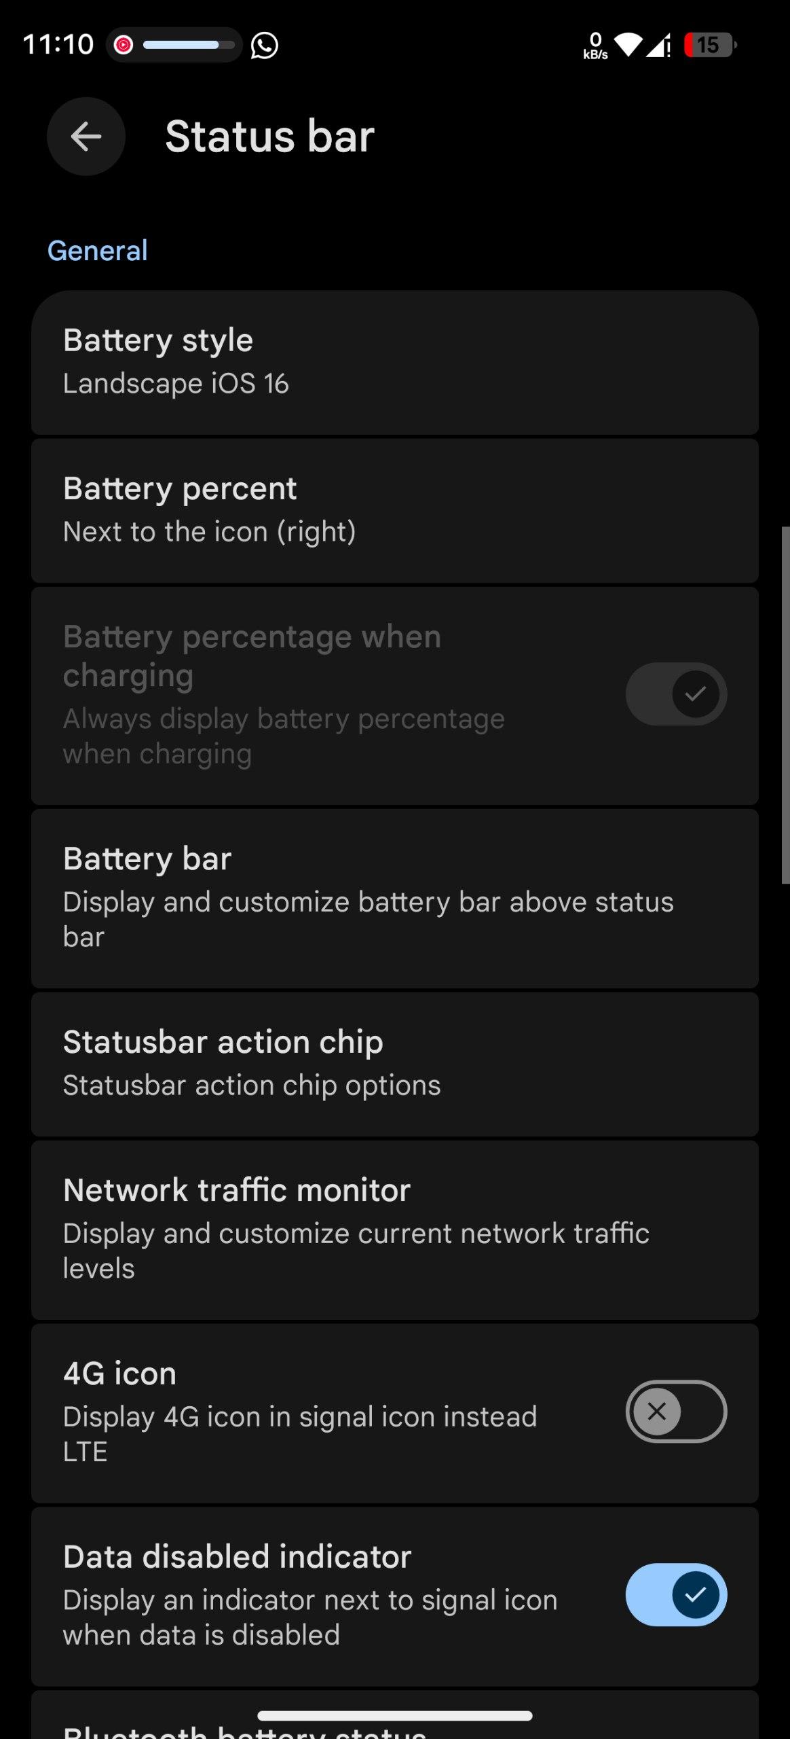Open Network traffic monitor settings
Viewport: 790px width, 1739px height.
click(394, 1229)
